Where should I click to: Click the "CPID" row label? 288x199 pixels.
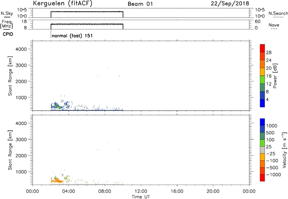point(8,34)
